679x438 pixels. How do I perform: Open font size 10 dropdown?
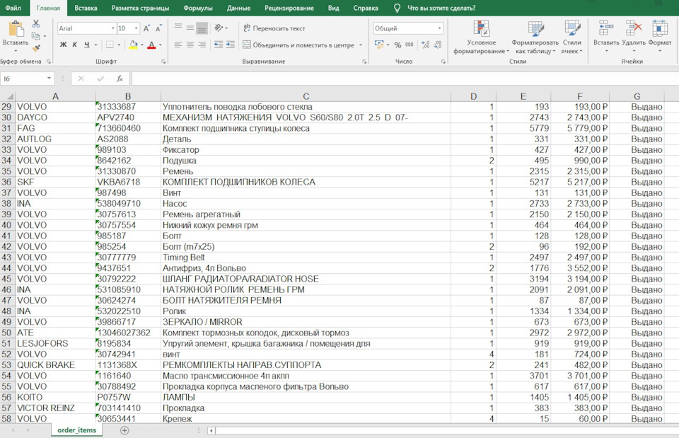(x=137, y=28)
